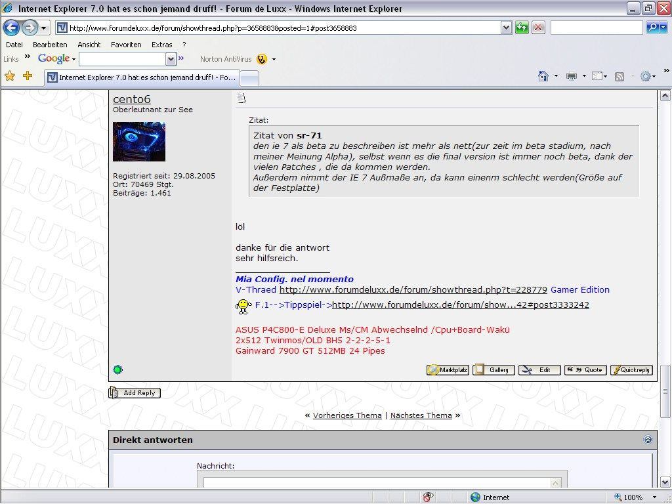Click the Gallery button
Image resolution: width=672 pixels, height=504 pixels.
tap(493, 370)
